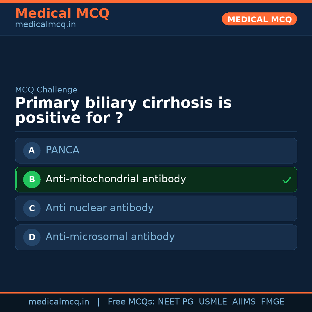Click the circular D option badge
Viewport: 312px width, 312px height.
click(32, 237)
